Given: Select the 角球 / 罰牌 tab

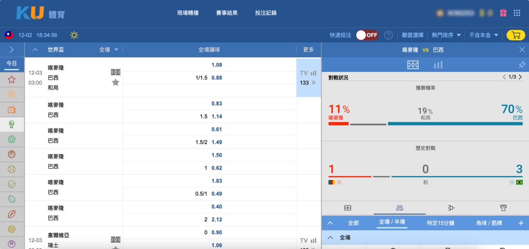Looking at the screenshot, I should point(489,223).
